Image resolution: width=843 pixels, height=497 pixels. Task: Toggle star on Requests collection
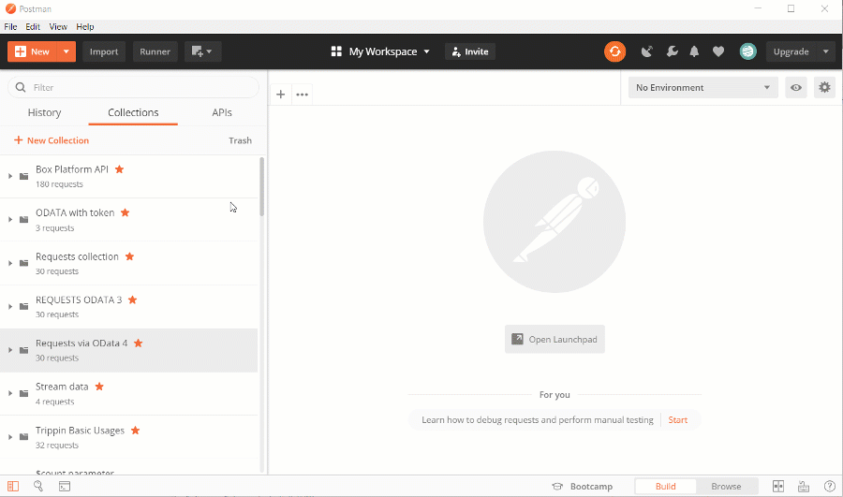(129, 256)
